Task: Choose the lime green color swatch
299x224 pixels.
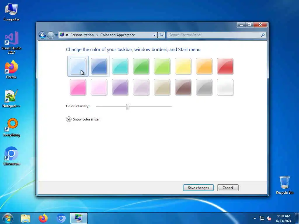Action: 162,66
